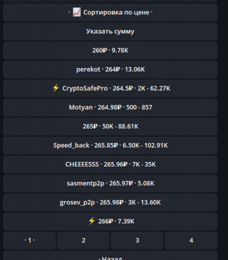Select the 260₽ · 9.78K offer
Screen dimensions: 228x260
[x=110, y=50]
